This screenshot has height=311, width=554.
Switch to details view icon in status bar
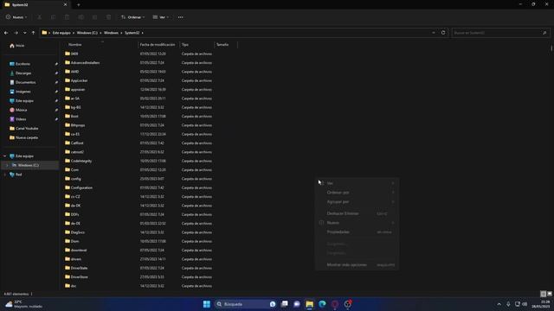(543, 294)
